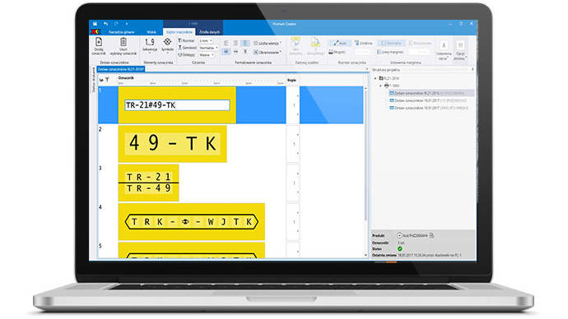Open the spacing dropdown showing Własne
568x319 pixels.
[207, 55]
